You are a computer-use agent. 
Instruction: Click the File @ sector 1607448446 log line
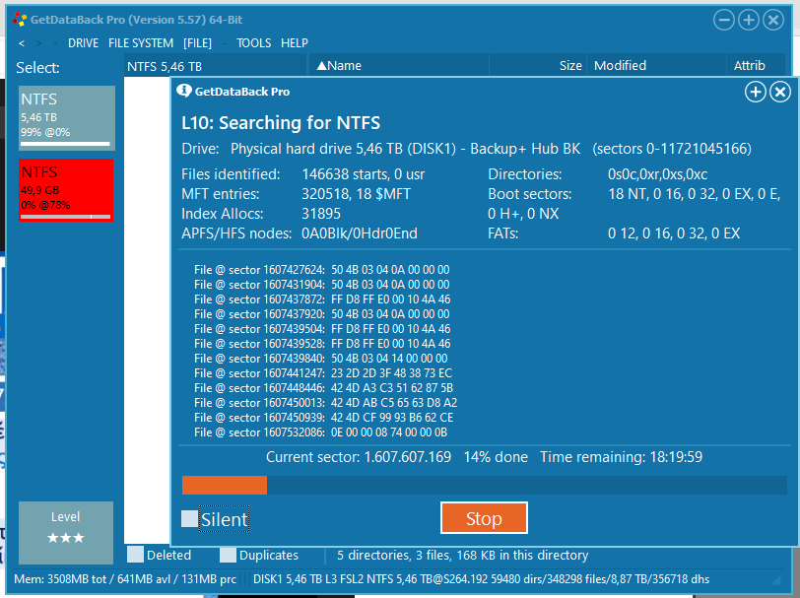pos(323,388)
